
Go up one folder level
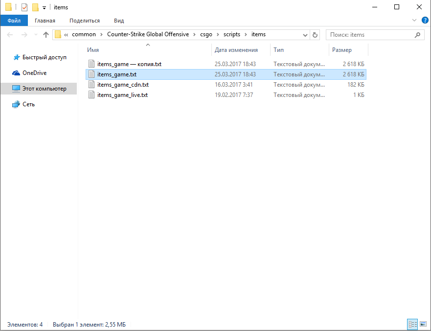[45, 35]
